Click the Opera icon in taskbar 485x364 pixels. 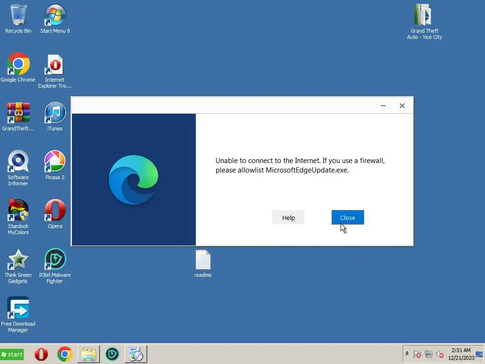(41, 354)
